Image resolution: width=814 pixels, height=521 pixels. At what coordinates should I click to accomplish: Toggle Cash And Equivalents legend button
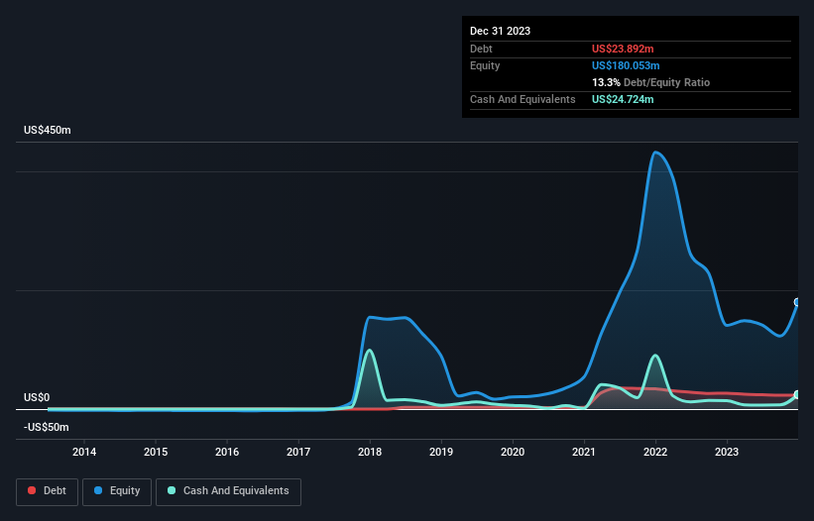point(228,491)
